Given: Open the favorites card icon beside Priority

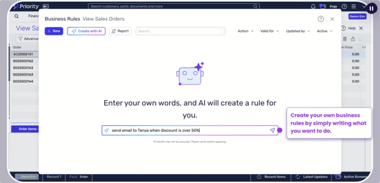Looking at the screenshot, I should [x=46, y=7].
